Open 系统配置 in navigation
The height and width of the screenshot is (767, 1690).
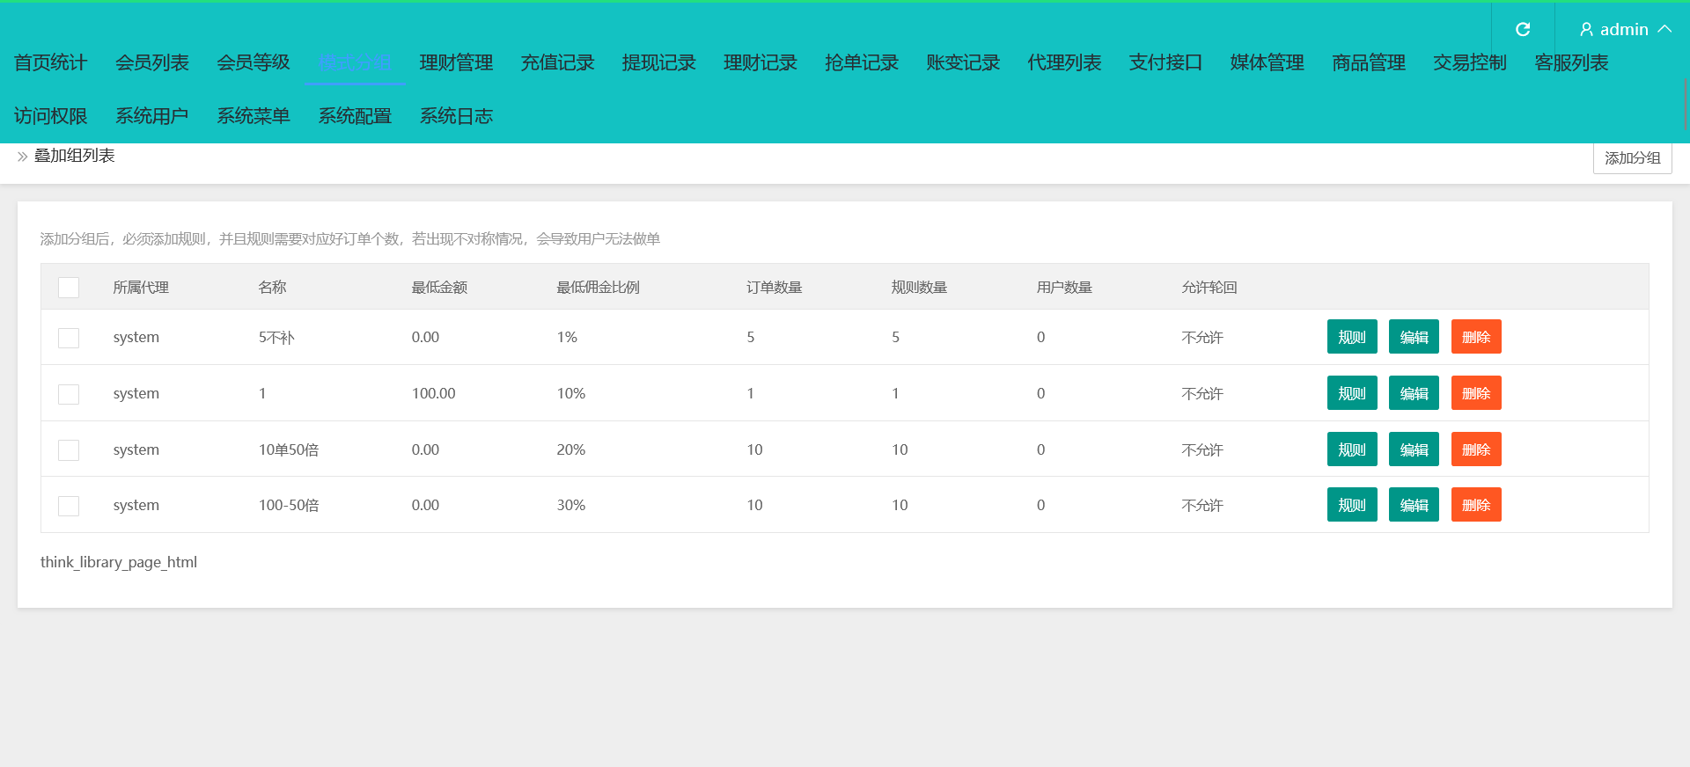(x=355, y=116)
